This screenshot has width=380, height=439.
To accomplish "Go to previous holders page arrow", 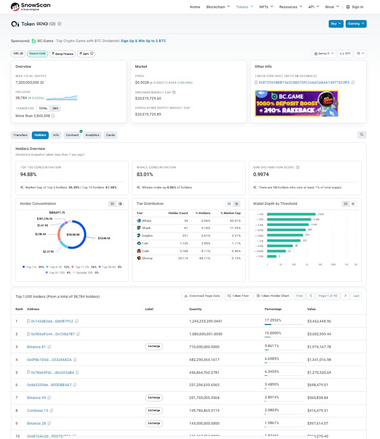I will 311,296.
